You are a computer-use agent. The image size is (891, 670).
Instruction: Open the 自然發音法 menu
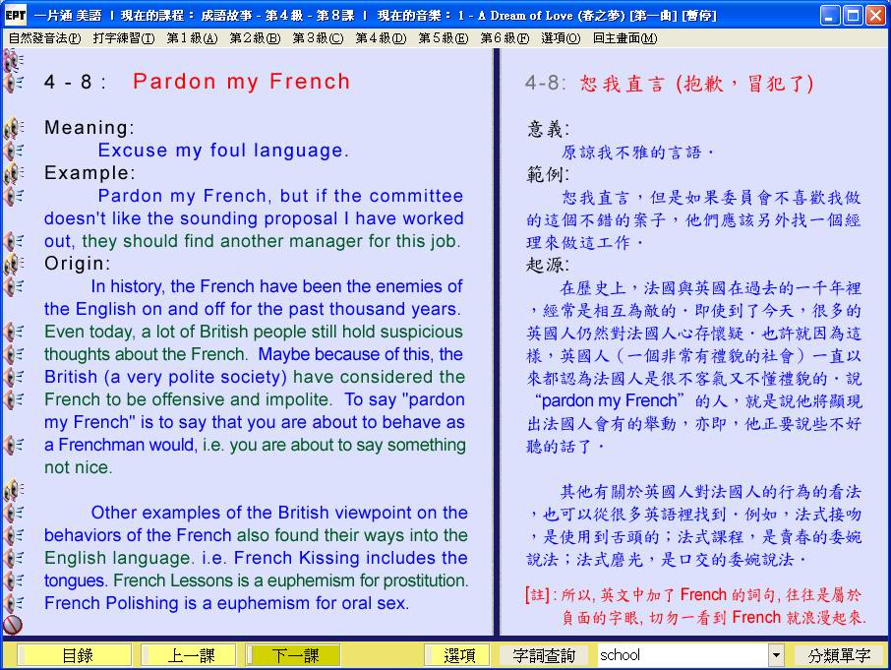tap(44, 38)
